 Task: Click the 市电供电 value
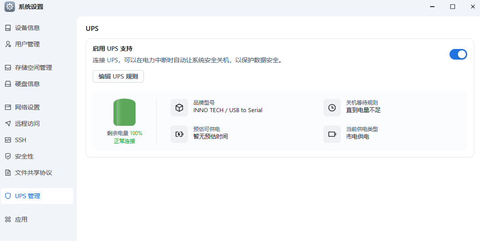point(358,137)
